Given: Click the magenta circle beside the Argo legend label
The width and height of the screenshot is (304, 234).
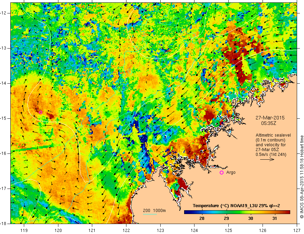Looking at the screenshot, I should coord(221,173).
